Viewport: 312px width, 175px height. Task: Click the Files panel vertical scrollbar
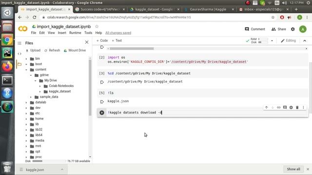coord(90,87)
